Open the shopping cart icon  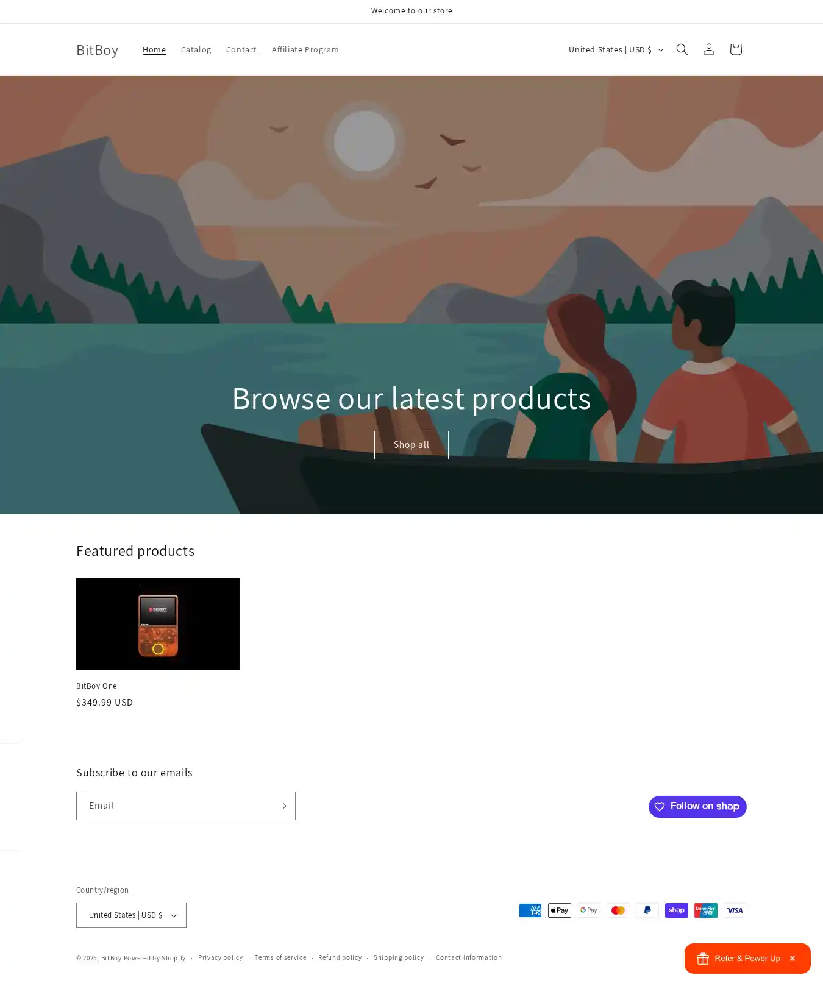pos(735,49)
